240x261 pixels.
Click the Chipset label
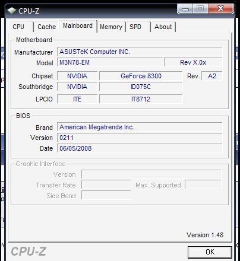(x=42, y=76)
